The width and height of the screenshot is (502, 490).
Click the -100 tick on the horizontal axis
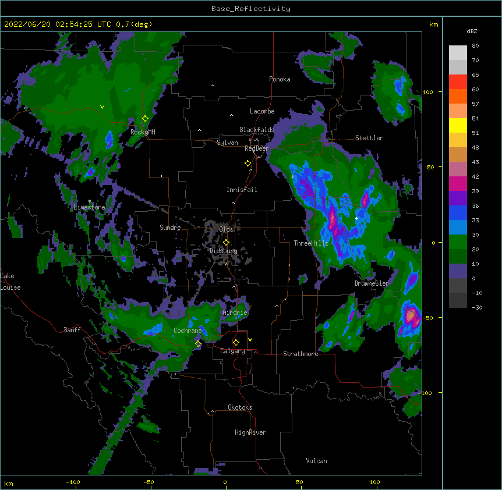(73, 482)
